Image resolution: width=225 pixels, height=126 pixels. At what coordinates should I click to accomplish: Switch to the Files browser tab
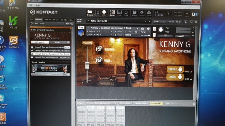coord(31,20)
